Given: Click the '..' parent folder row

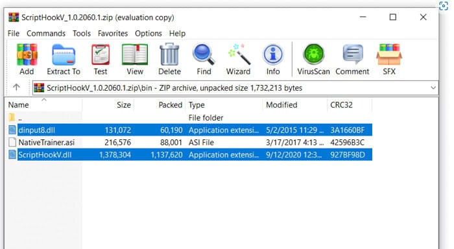Looking at the screenshot, I should (x=189, y=118).
